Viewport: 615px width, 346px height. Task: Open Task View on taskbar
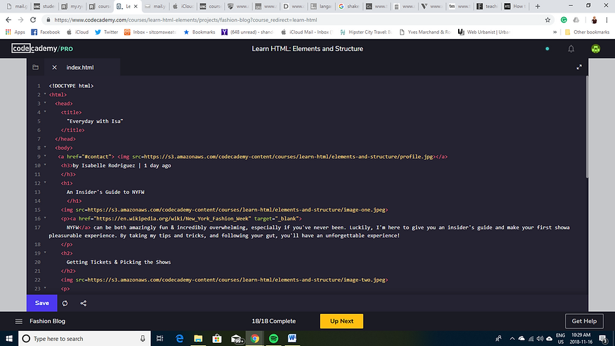click(159, 338)
